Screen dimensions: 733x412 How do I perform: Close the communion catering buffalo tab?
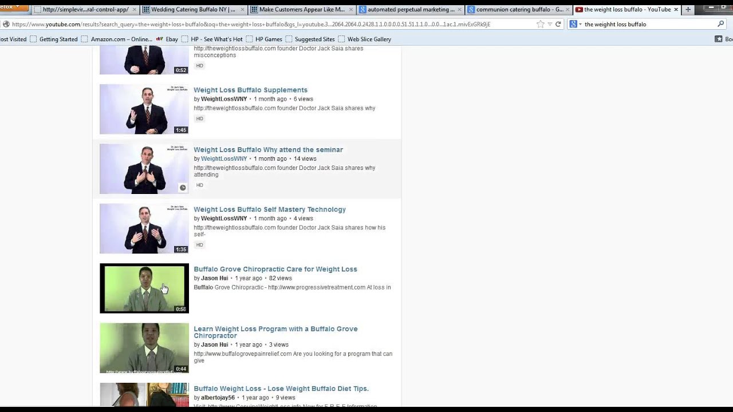568,10
